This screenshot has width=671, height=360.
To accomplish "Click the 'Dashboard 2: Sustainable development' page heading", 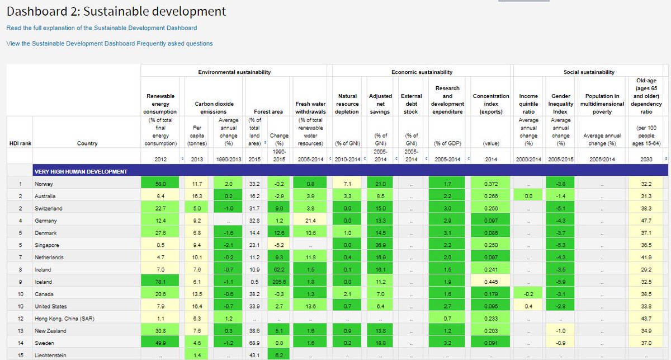I will tap(116, 11).
